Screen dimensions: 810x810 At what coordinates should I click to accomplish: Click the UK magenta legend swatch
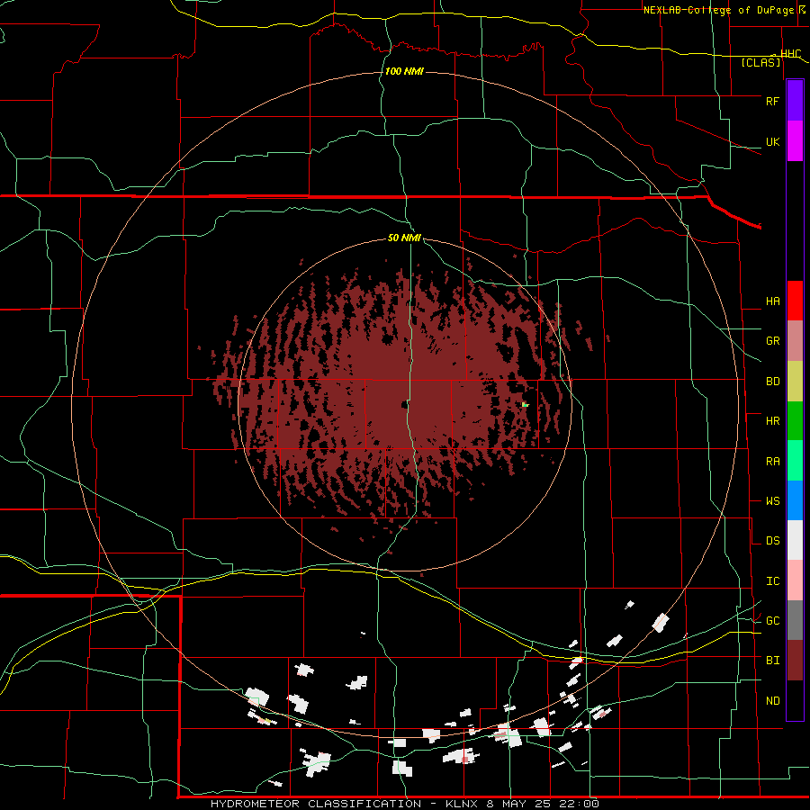tap(795, 141)
